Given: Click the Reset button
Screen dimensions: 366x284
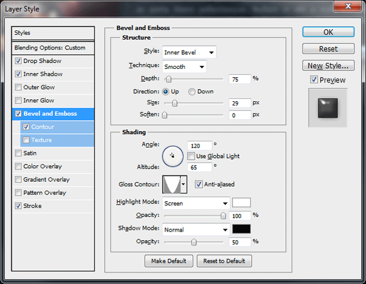Looking at the screenshot, I should click(x=328, y=49).
